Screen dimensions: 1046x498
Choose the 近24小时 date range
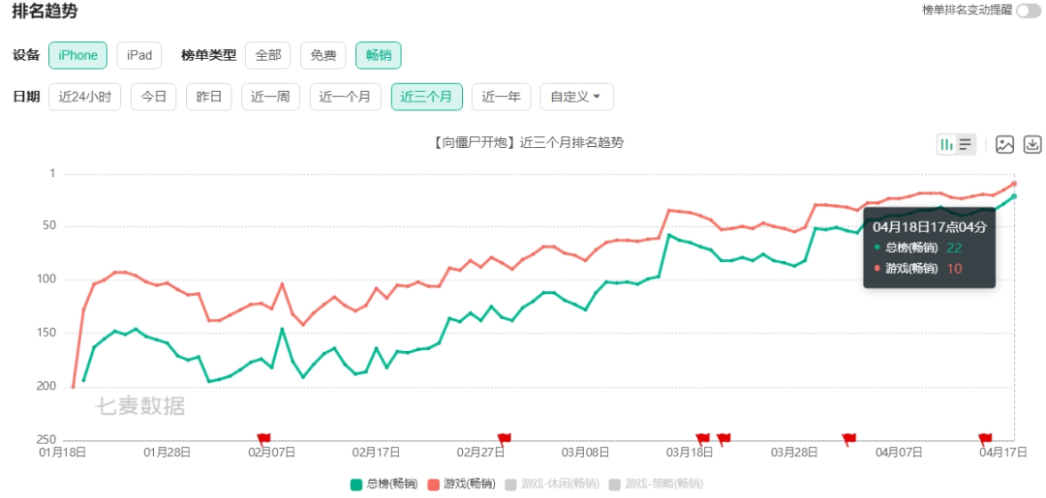pyautogui.click(x=85, y=97)
